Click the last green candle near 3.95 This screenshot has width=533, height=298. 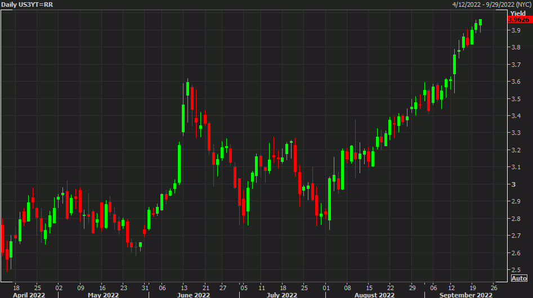(480, 22)
